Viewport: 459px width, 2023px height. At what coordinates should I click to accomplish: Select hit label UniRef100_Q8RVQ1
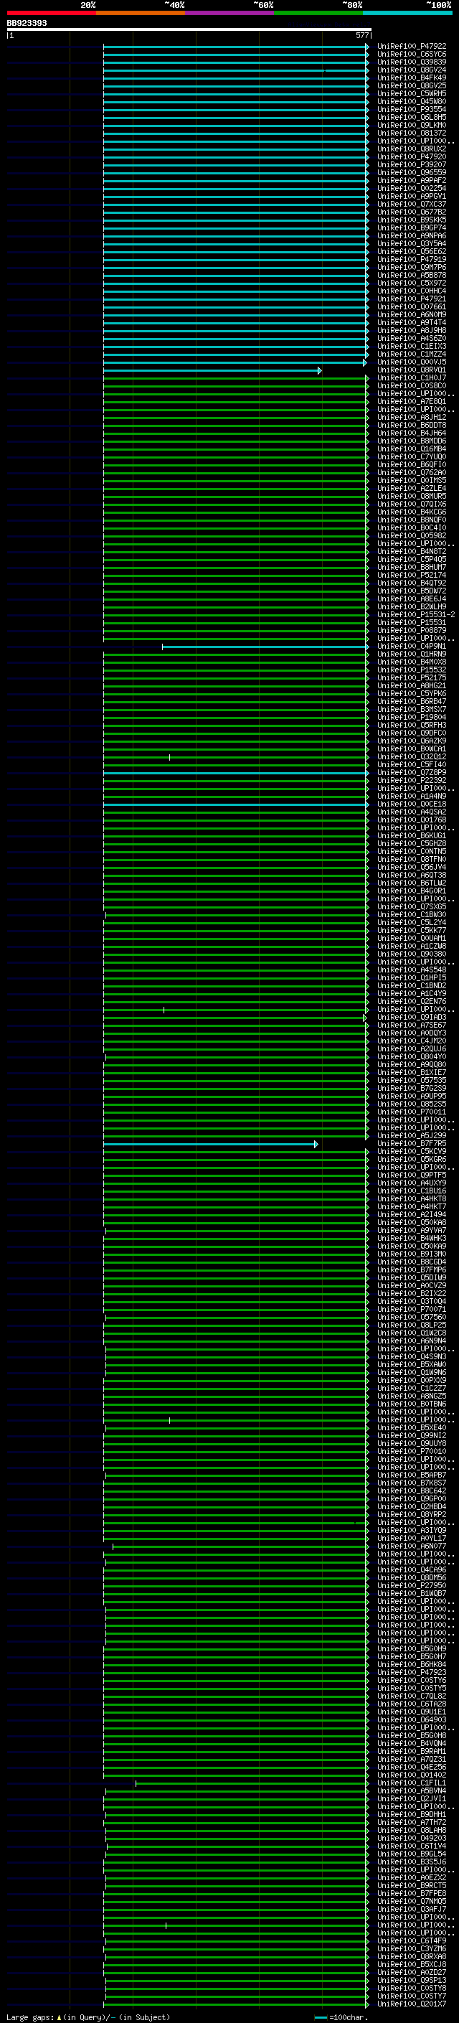click(412, 370)
